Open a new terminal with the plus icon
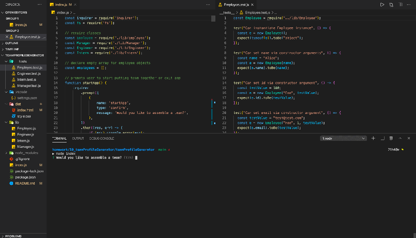 pos(372,138)
